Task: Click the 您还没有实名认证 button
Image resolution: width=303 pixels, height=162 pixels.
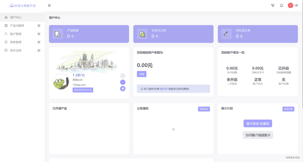Action: coord(83,90)
